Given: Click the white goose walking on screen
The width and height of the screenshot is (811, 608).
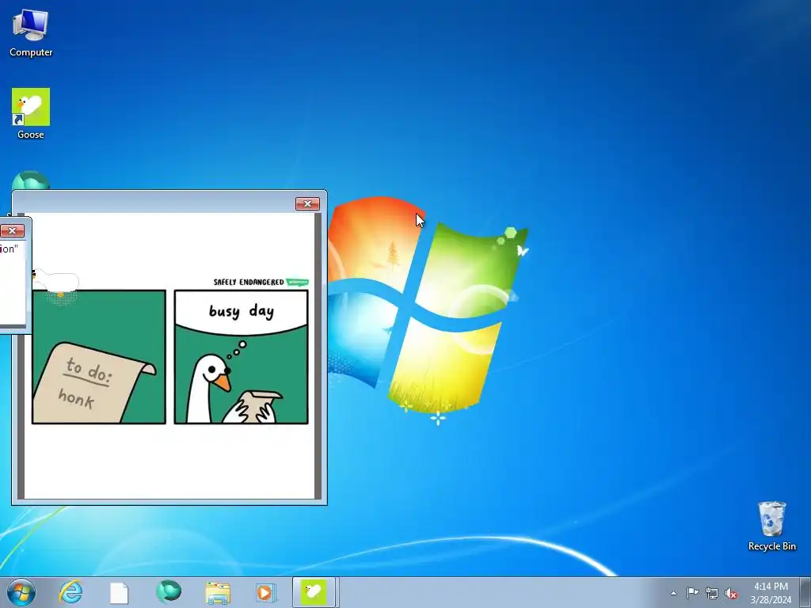Looking at the screenshot, I should (56, 281).
